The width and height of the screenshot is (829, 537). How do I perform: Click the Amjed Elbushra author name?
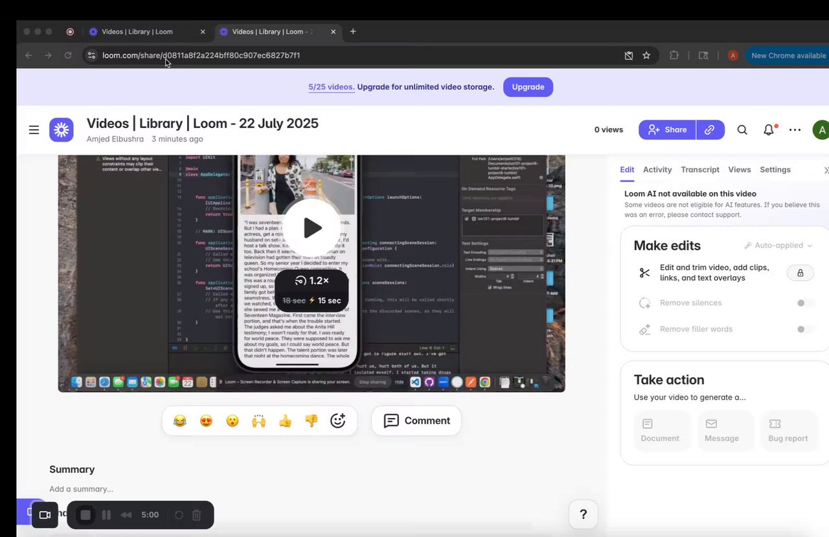click(116, 139)
